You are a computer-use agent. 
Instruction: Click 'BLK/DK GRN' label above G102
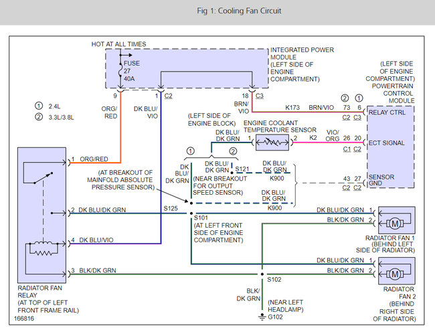248,295
